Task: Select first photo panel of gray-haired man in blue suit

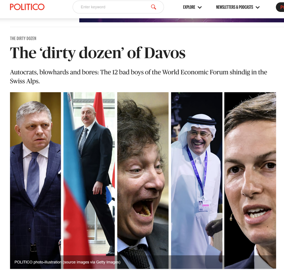Action: pyautogui.click(x=35, y=180)
